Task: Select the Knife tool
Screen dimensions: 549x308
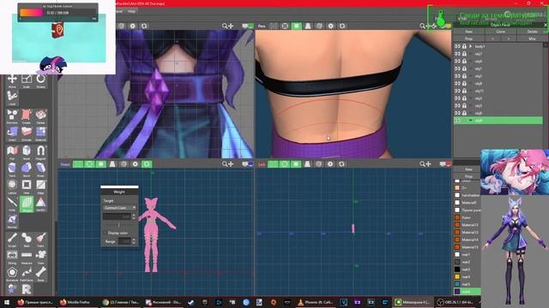Action: tap(12, 204)
